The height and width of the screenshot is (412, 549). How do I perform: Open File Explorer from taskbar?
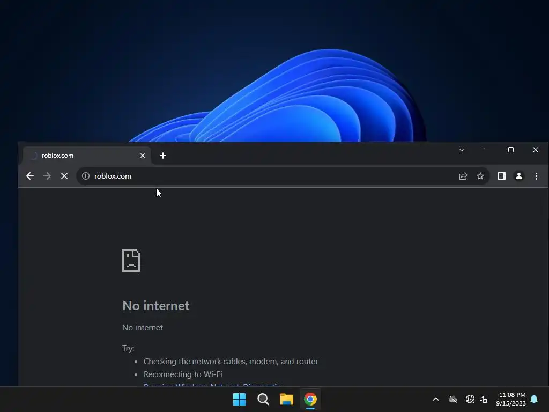287,399
